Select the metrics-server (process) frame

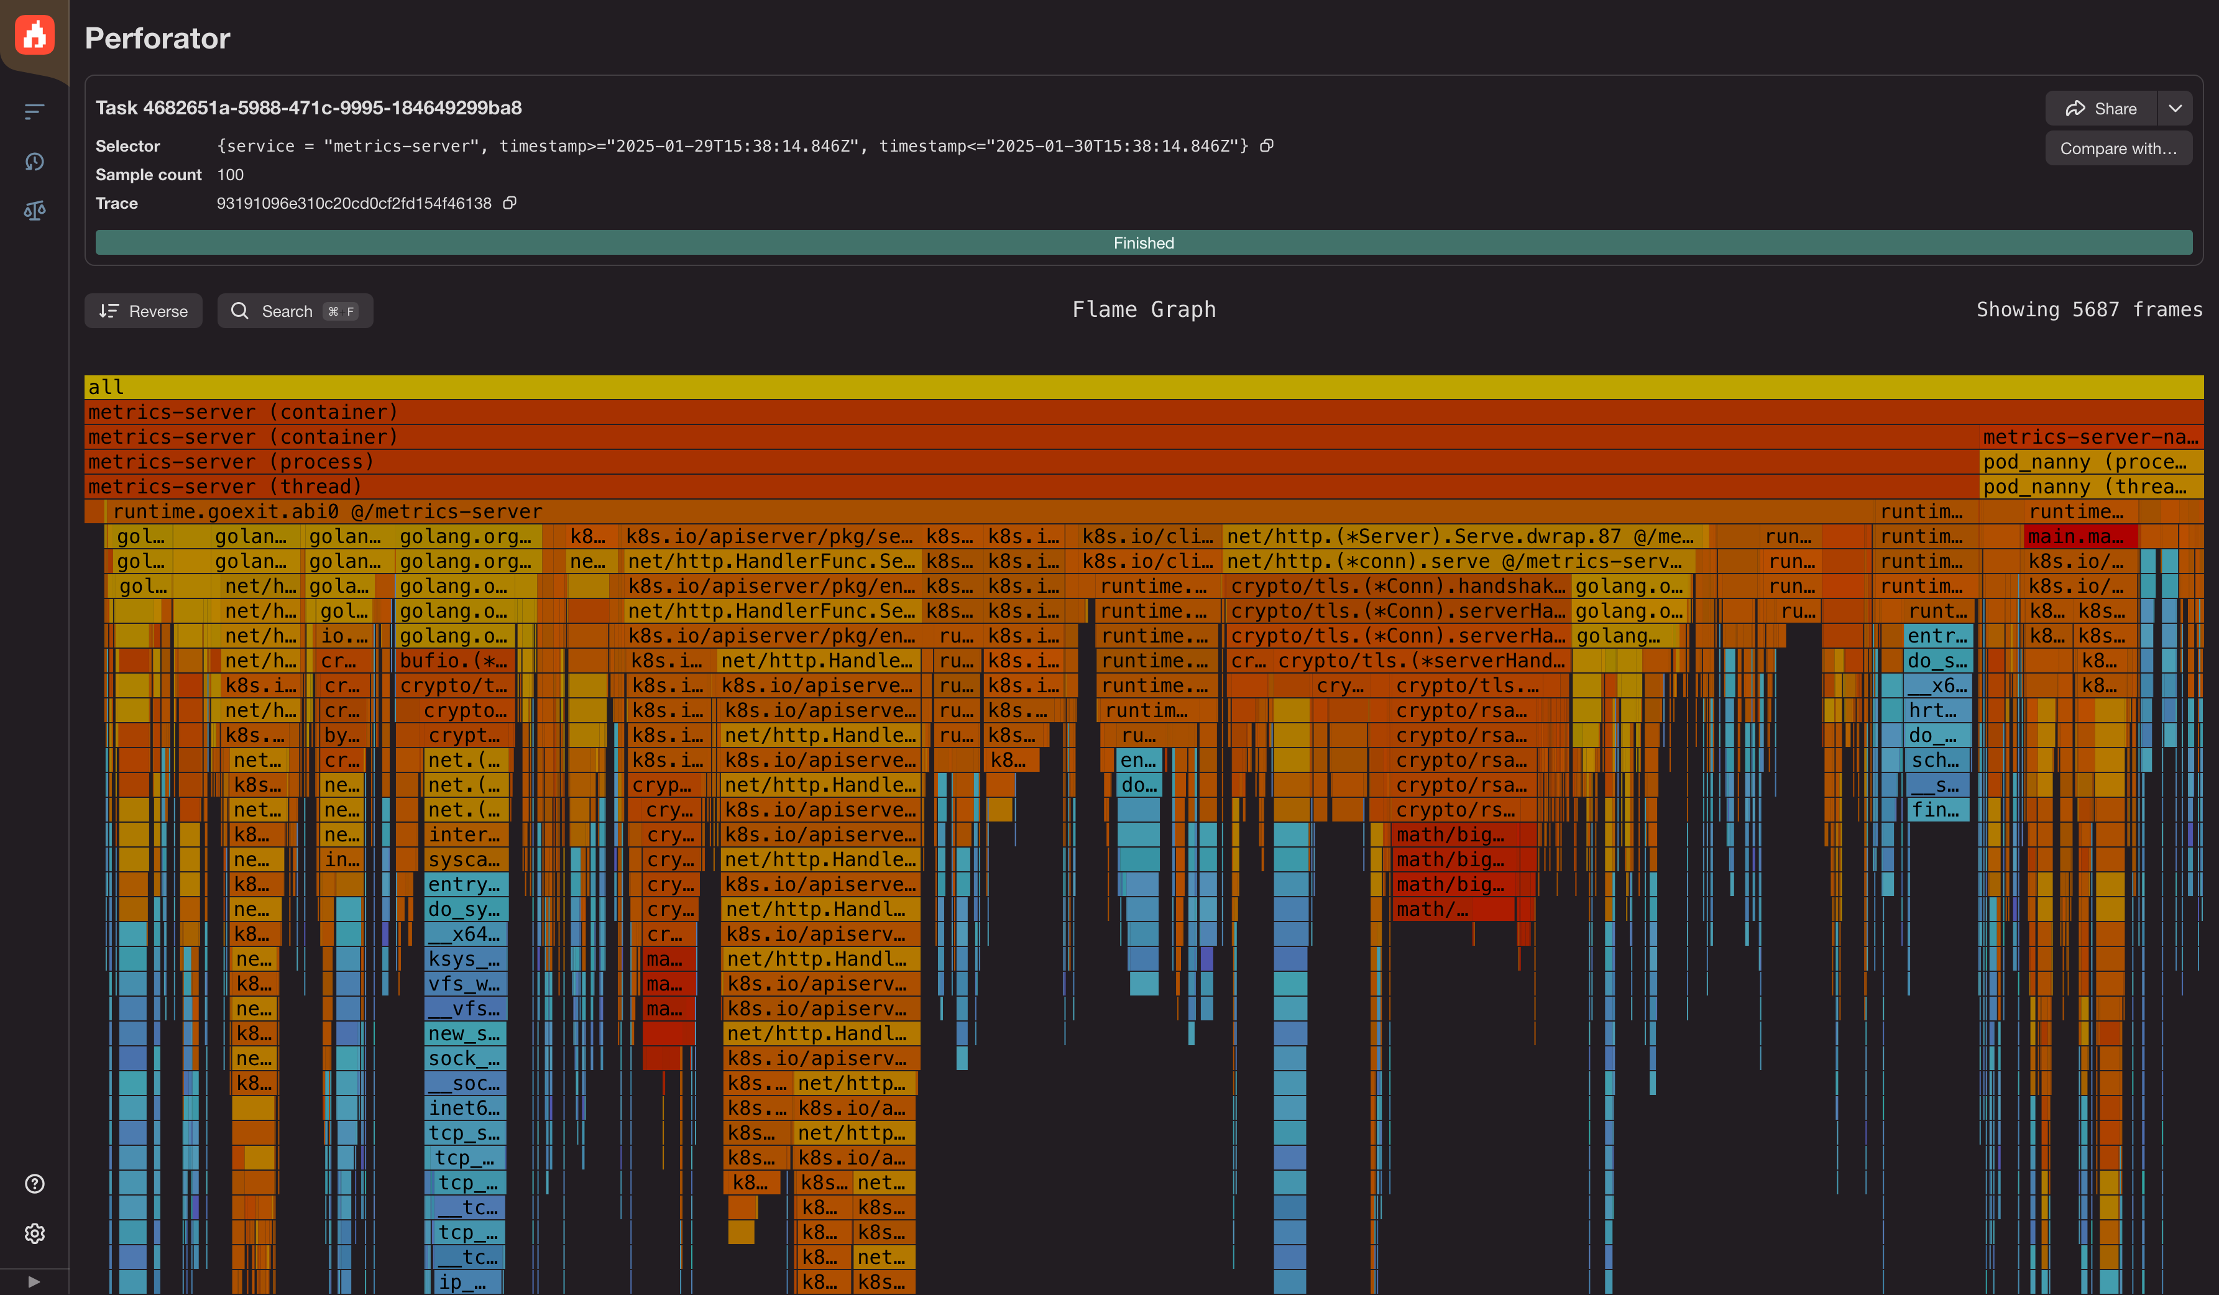(1031, 461)
